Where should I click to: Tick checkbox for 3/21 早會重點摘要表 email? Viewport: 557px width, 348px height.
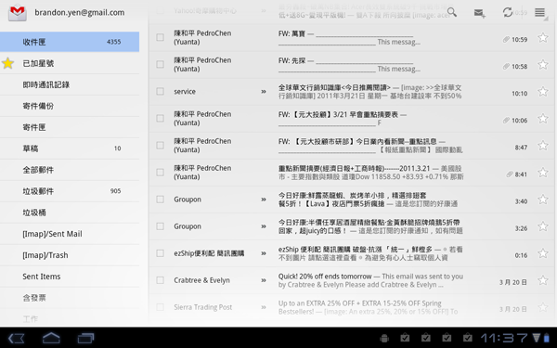[x=161, y=118]
